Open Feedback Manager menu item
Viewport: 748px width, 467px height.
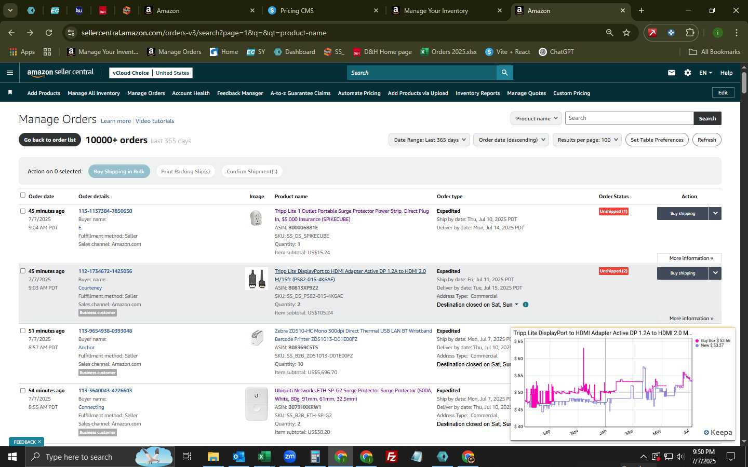point(240,93)
